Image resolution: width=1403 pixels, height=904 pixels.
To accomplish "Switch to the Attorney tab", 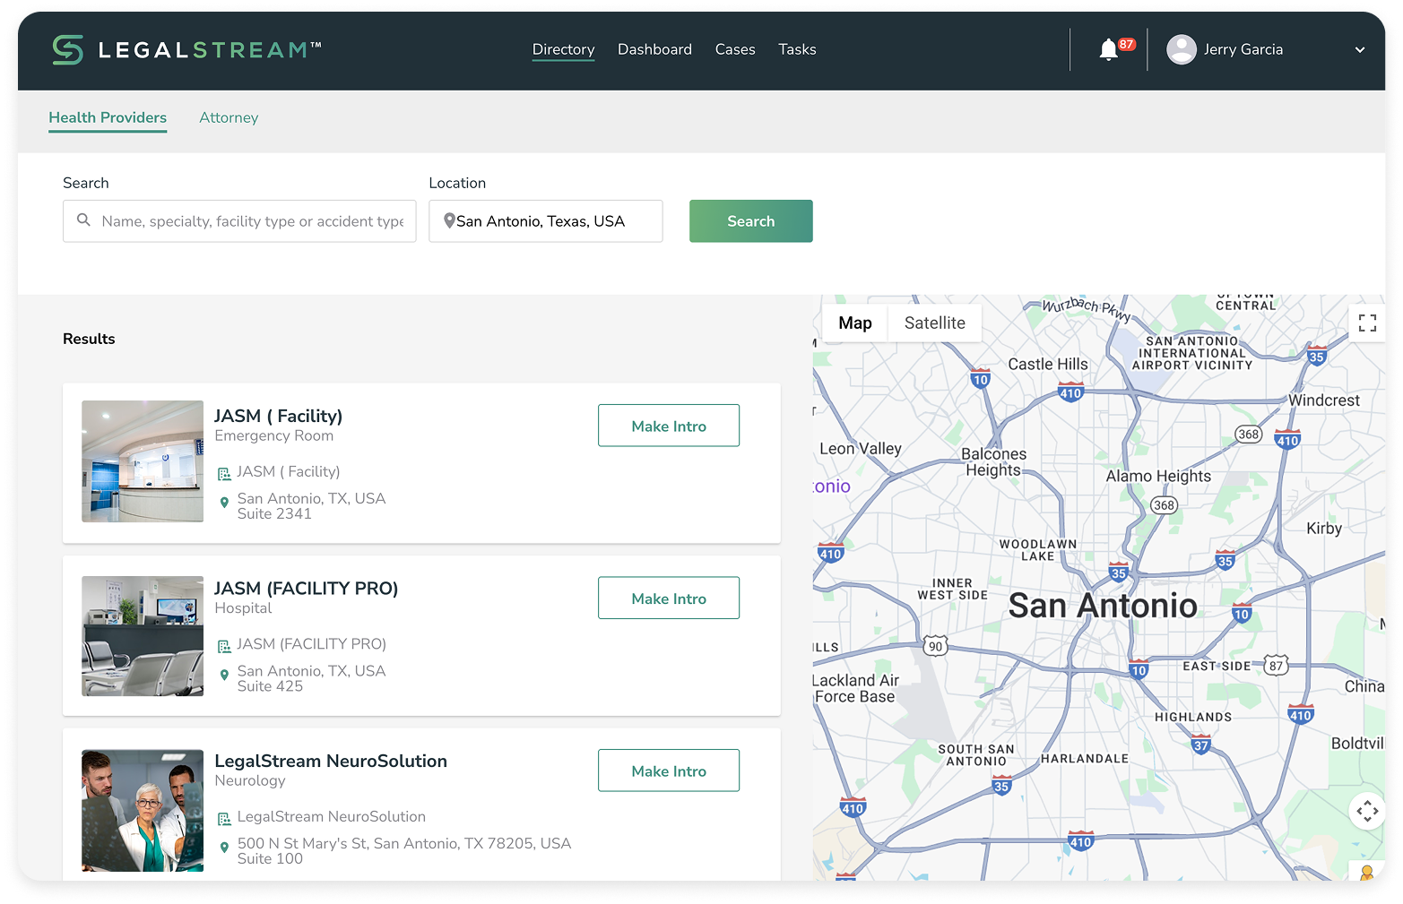I will (x=229, y=118).
